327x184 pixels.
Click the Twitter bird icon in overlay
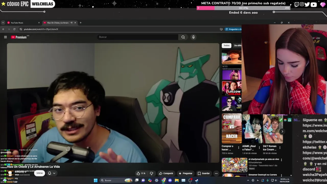[x=307, y=4]
